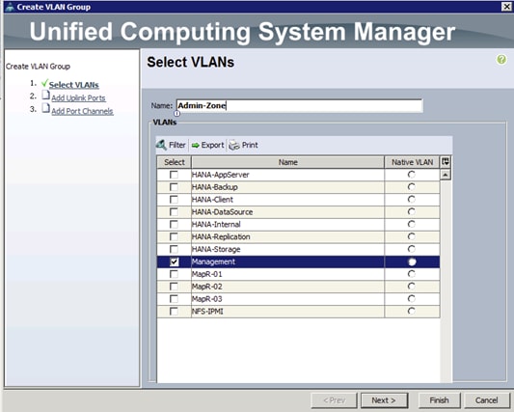514x412 pixels.
Task: Set HANA-Storage as native VLAN
Action: 412,249
